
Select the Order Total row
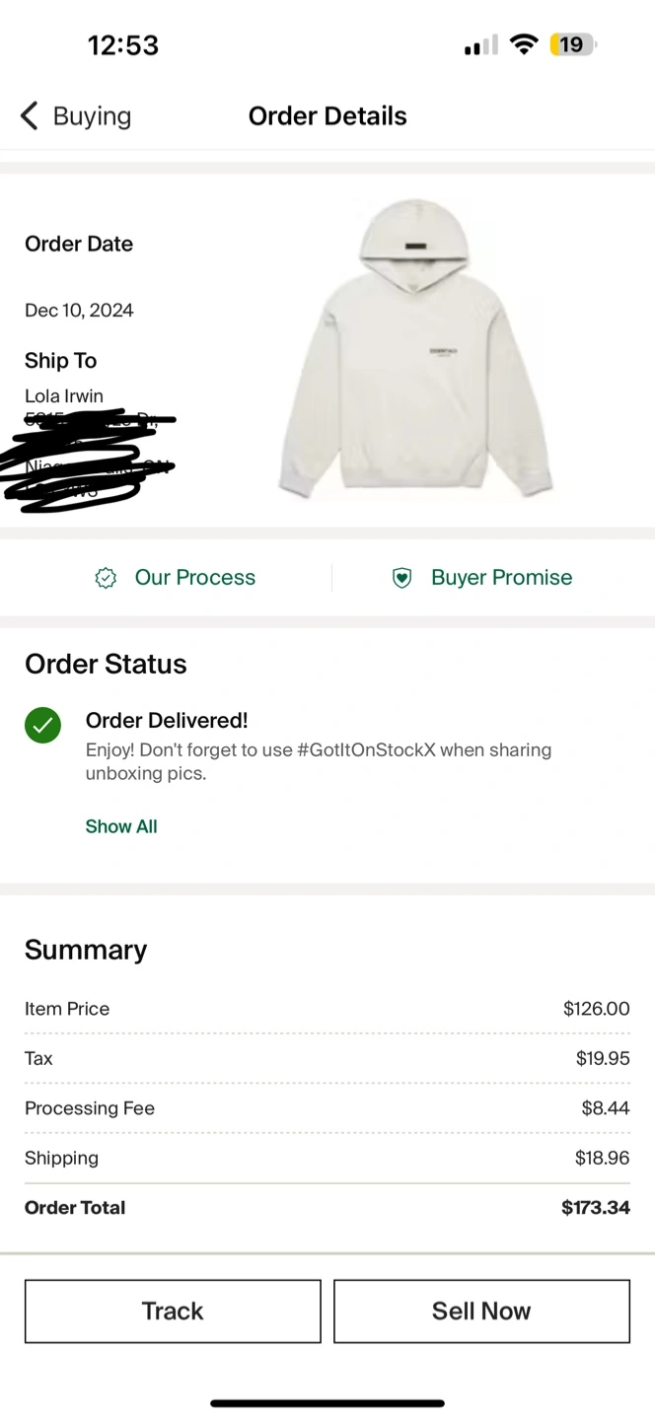pyautogui.click(x=327, y=1207)
